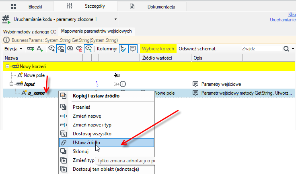Switch to the Szczegóły tab
The image size is (296, 174).
point(86,6)
